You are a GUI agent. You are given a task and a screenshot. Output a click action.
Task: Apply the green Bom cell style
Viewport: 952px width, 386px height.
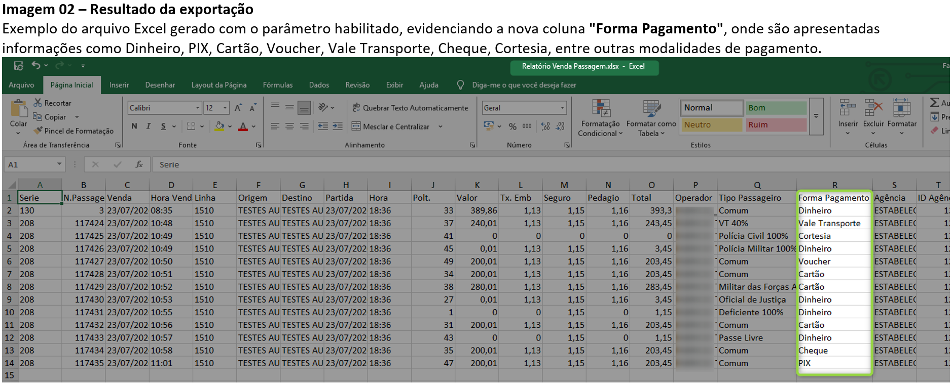click(776, 108)
